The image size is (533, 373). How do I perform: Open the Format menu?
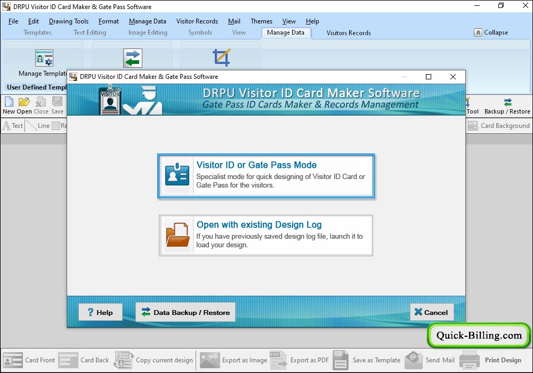coord(109,21)
